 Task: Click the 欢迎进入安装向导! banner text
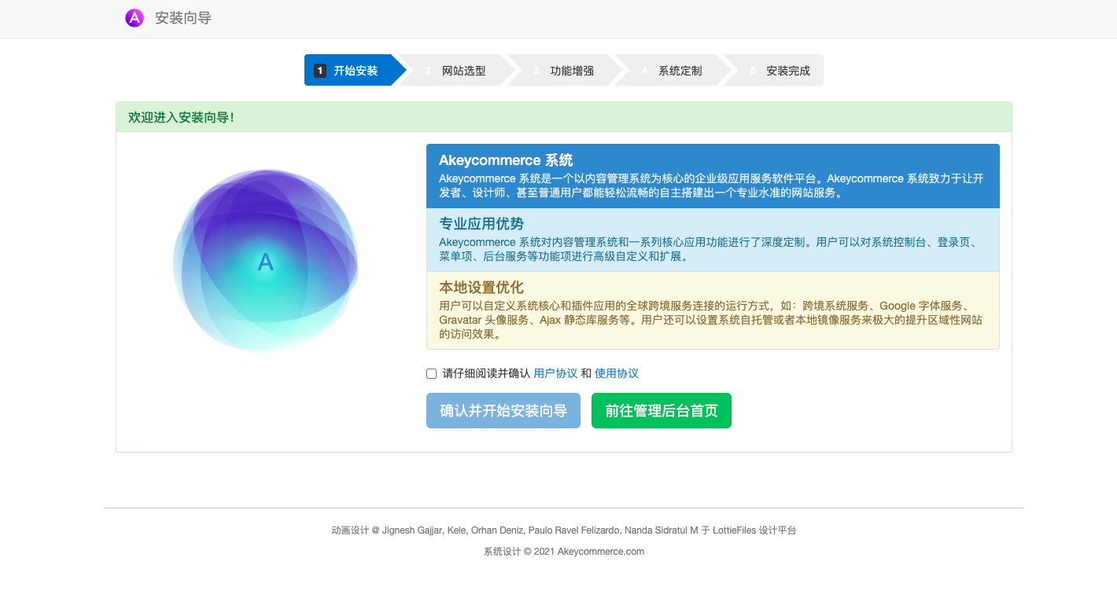[x=181, y=117]
